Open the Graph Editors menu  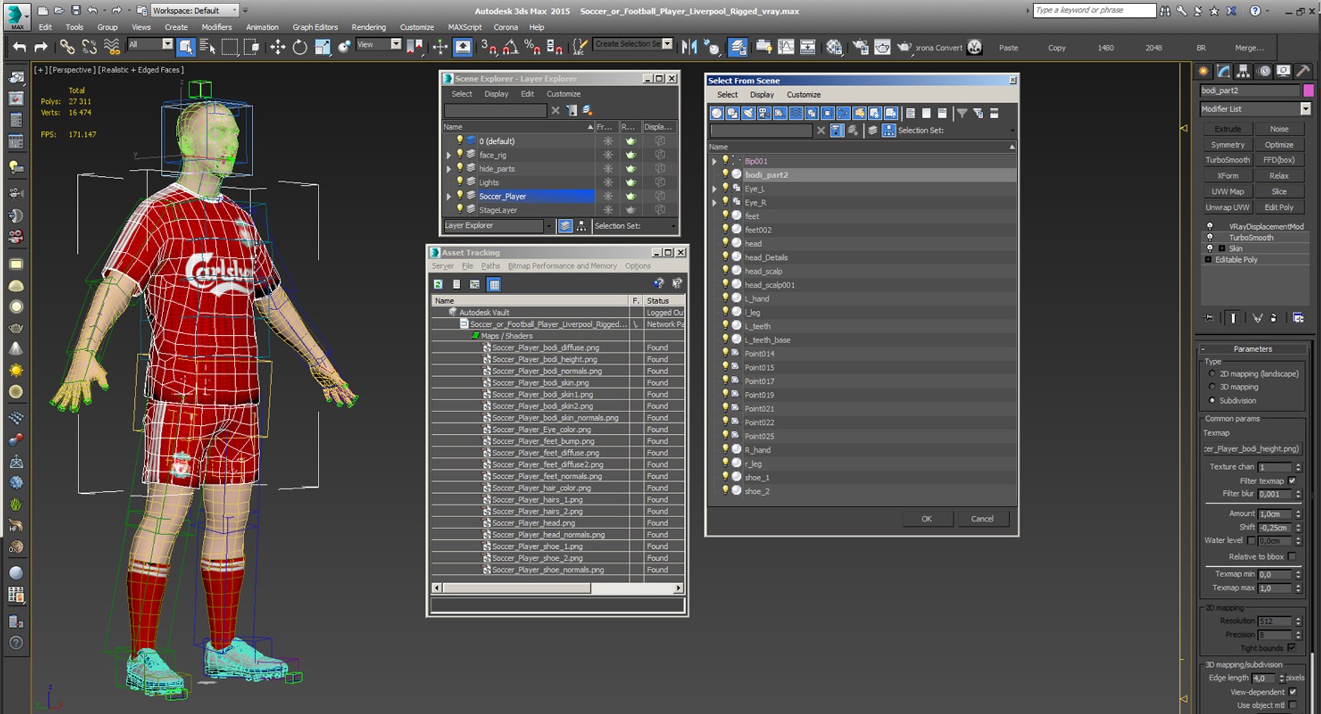tap(315, 27)
